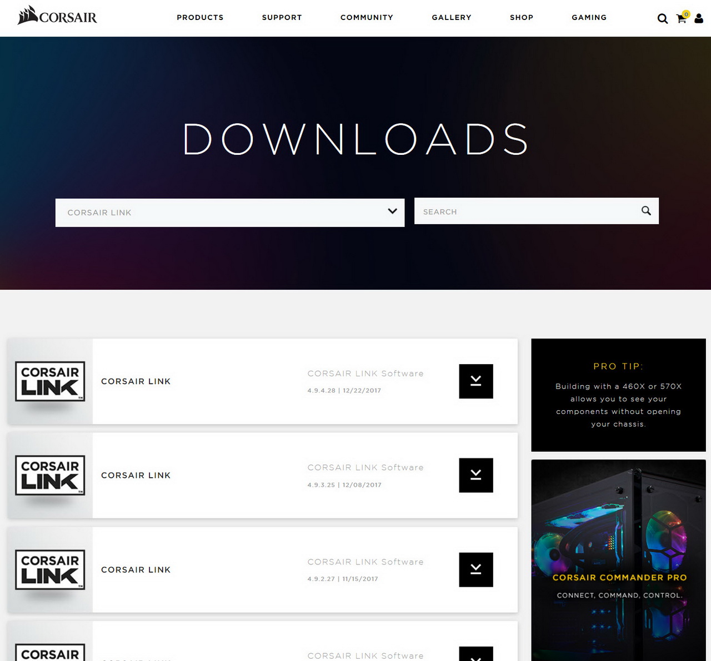
Task: Download Corsair Link version 4.9.3.25
Action: pos(476,475)
